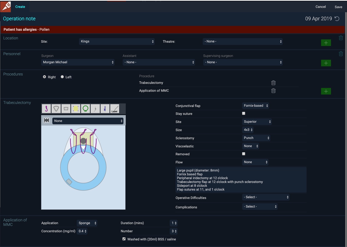Image resolution: width=347 pixels, height=247 pixels.
Task: Click the Create tab
Action: coord(20,7)
